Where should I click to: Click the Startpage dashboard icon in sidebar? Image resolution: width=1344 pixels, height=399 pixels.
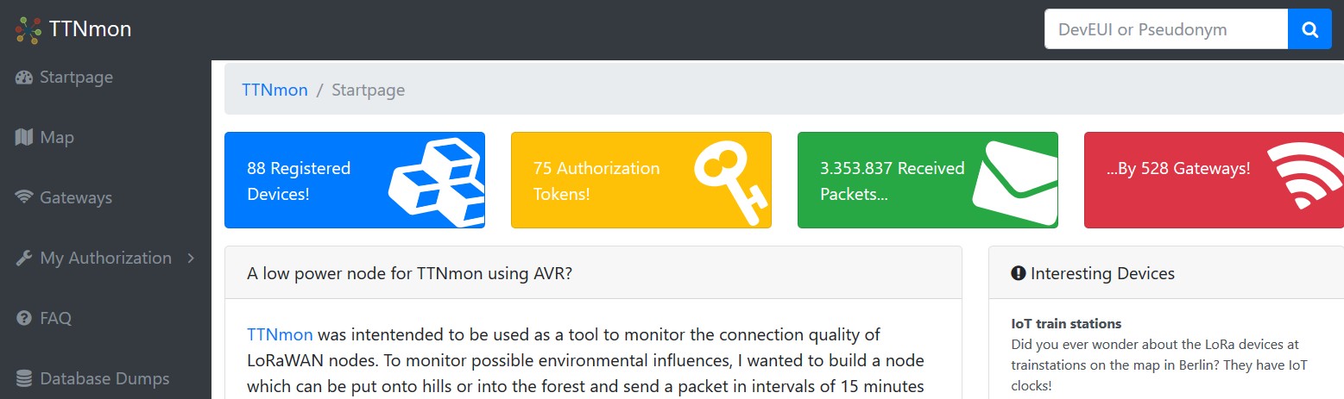click(x=24, y=78)
